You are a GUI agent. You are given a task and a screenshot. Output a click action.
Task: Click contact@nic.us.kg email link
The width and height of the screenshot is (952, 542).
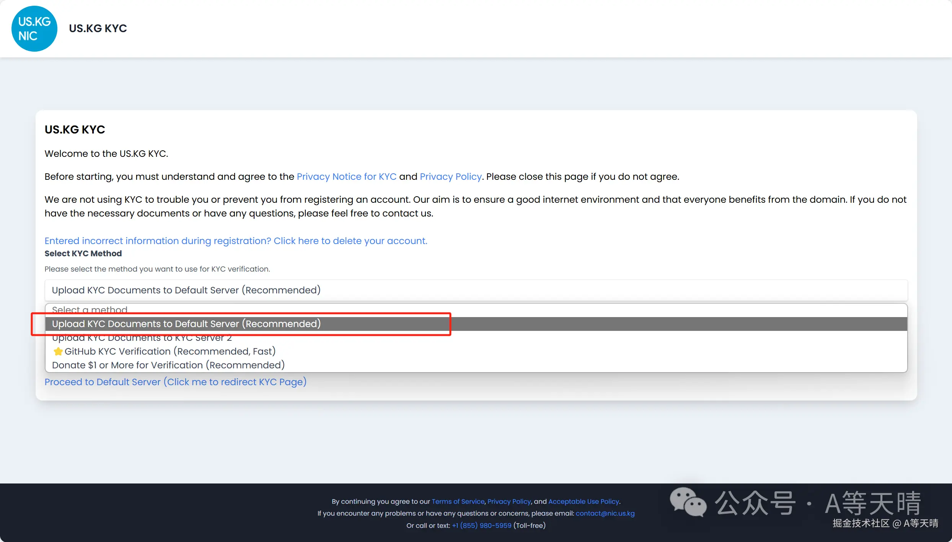coord(605,513)
